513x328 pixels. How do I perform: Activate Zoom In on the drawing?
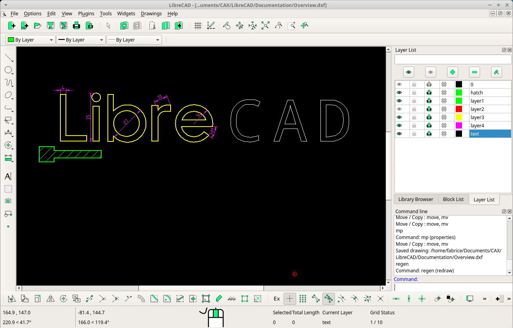[x=240, y=25]
